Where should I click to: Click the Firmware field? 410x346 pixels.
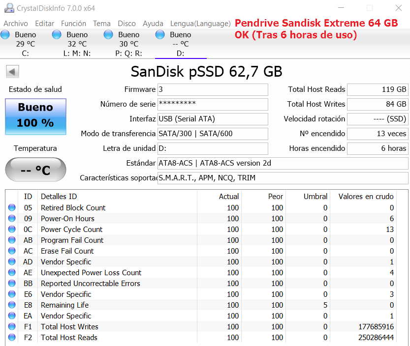point(213,89)
